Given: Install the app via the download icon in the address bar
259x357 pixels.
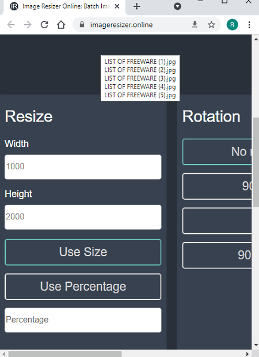Looking at the screenshot, I should pyautogui.click(x=195, y=25).
